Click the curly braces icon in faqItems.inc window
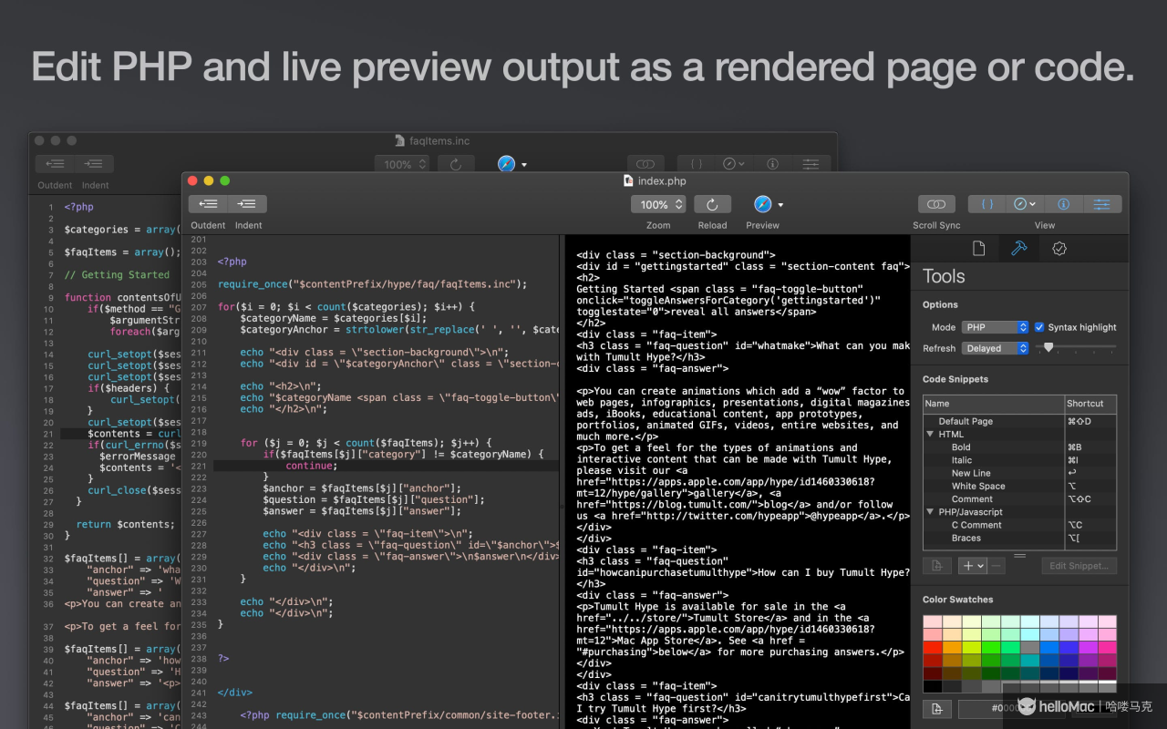Screen dimensions: 1167x729 click(696, 164)
